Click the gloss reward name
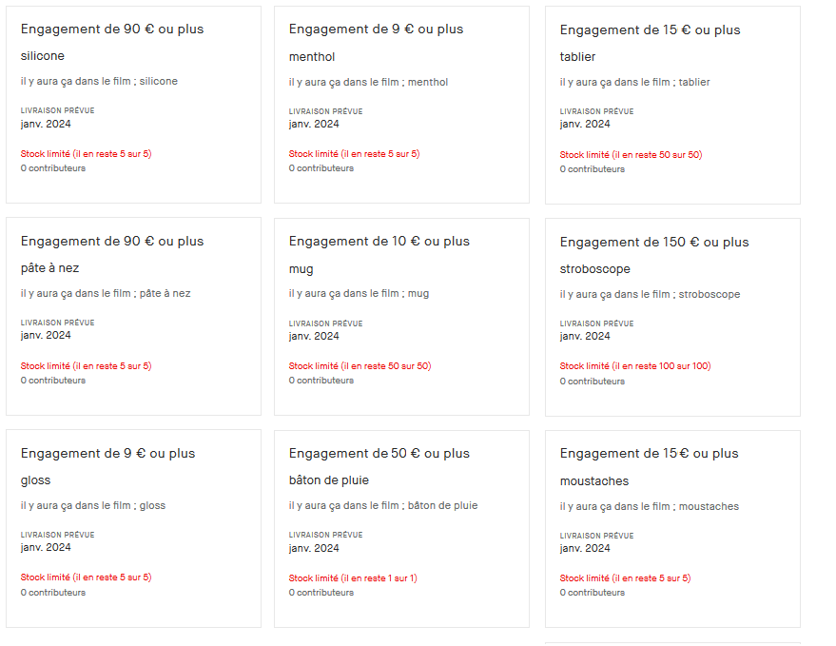 pos(36,480)
